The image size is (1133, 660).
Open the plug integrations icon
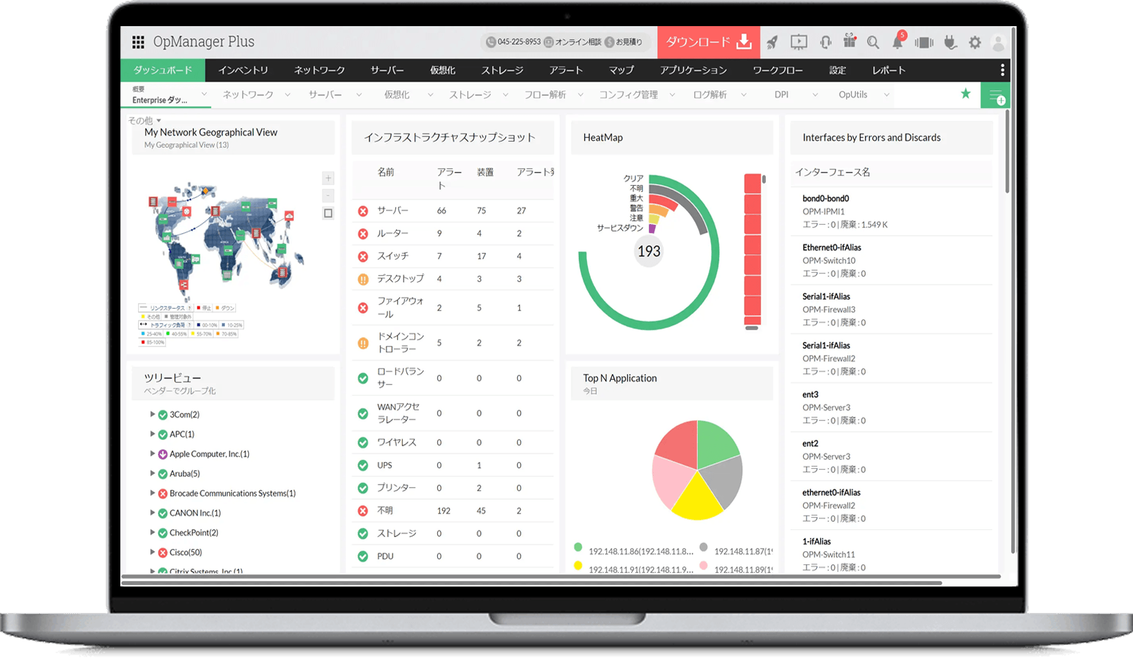950,43
